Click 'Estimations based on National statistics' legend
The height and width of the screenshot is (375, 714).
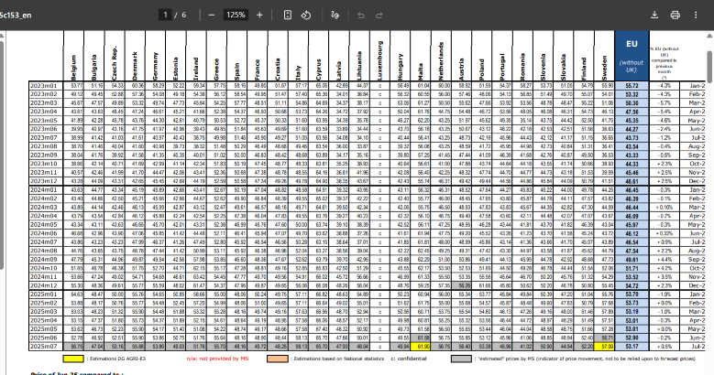point(338,359)
